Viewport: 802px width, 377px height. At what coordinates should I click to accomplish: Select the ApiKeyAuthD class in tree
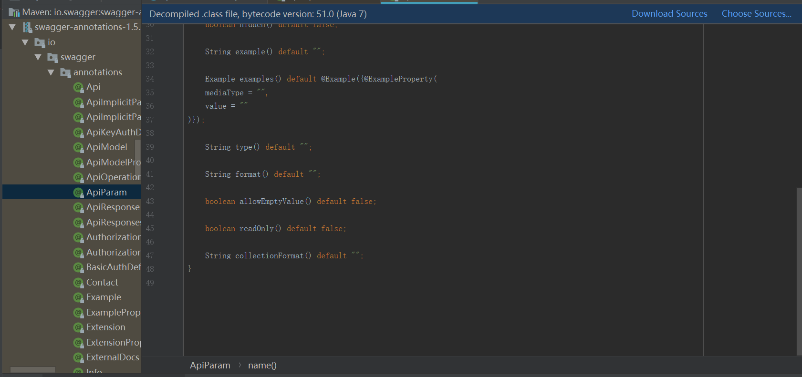(114, 132)
